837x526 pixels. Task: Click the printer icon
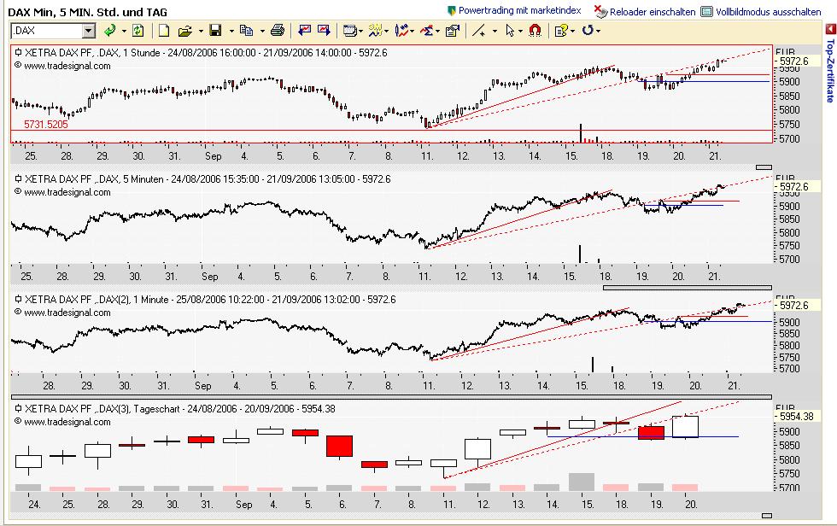[x=277, y=31]
